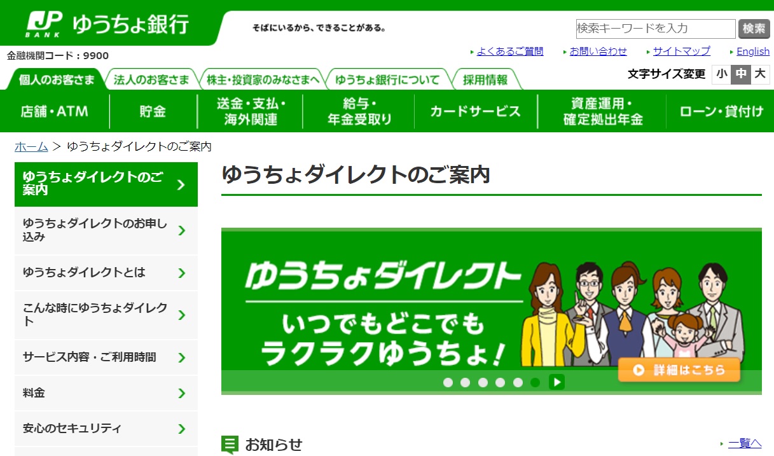The image size is (774, 456).
Task: Select the first carousel dot indicator
Action: 448,382
